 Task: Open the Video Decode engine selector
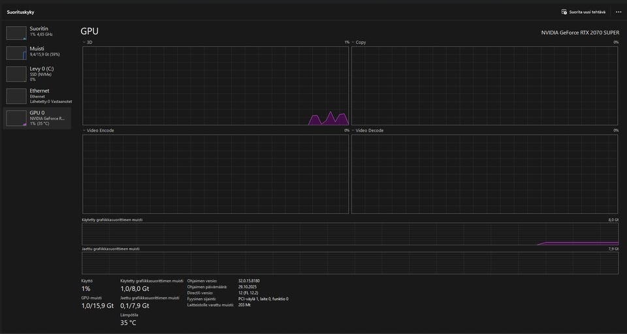[353, 130]
